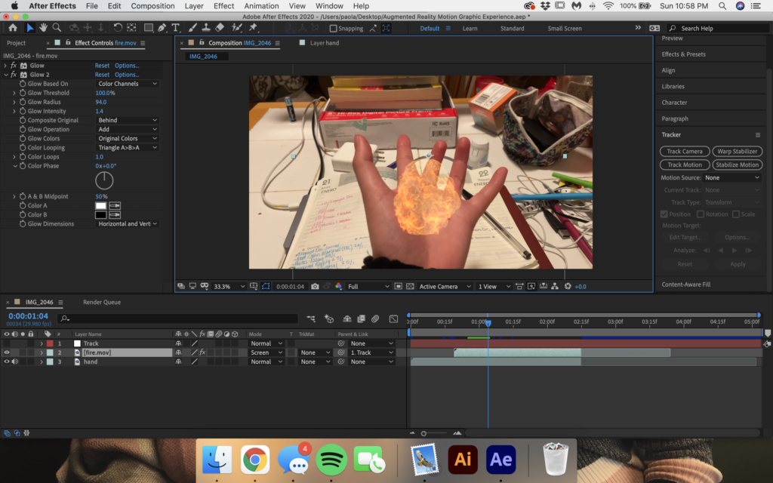This screenshot has width=773, height=483.
Task: Click the Track Camera button
Action: point(684,151)
